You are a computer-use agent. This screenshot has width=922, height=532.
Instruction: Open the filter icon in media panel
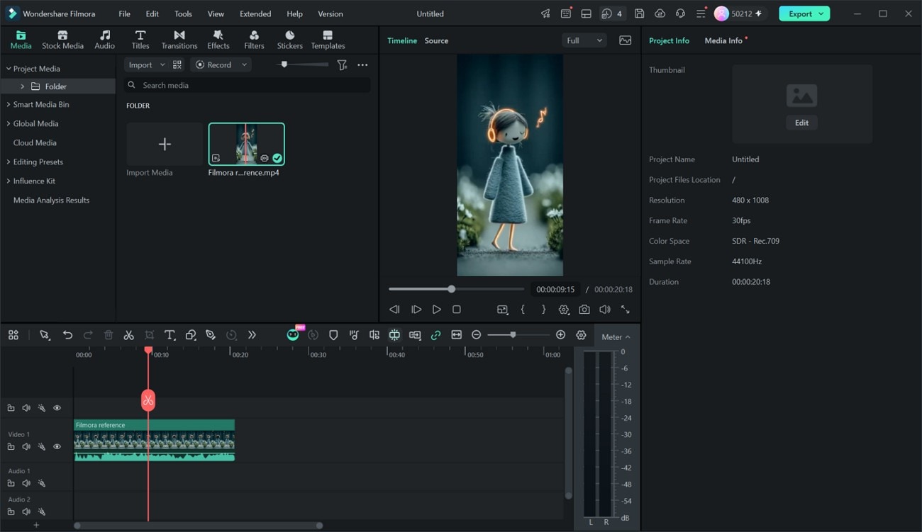(342, 64)
